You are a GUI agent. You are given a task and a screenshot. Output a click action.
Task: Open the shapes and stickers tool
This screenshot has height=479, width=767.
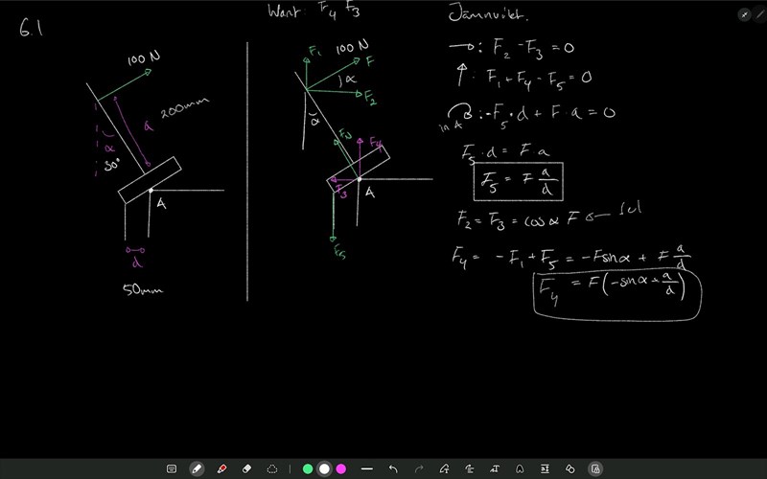569,468
